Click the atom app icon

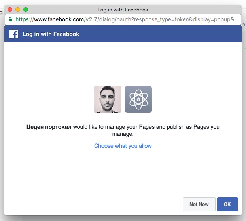click(x=138, y=99)
